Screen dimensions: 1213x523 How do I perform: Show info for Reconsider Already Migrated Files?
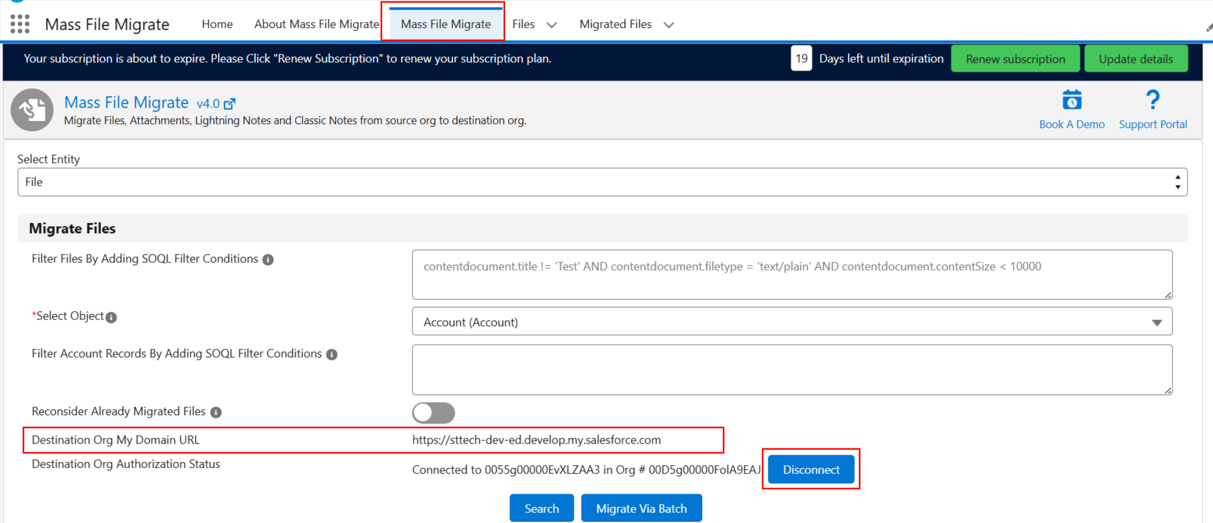coord(216,413)
